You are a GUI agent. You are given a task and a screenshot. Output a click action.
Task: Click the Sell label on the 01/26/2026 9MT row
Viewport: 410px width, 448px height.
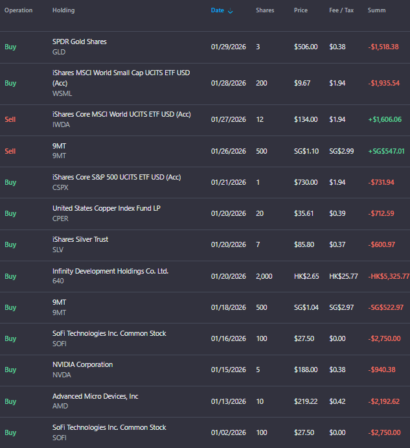(x=10, y=151)
